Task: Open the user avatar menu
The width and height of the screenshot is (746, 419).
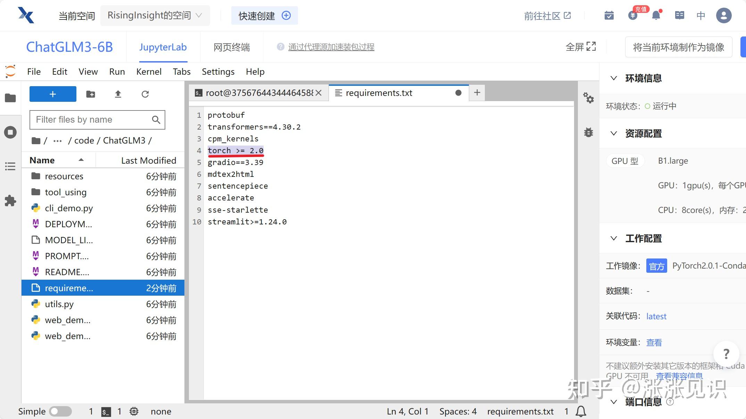Action: coord(724,15)
